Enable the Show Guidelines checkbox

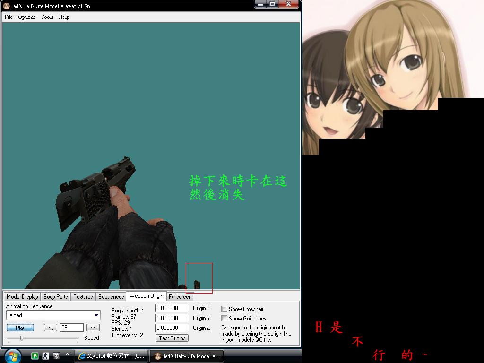[x=225, y=318]
